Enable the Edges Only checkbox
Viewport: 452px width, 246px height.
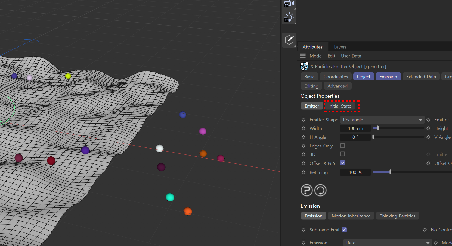pos(343,146)
